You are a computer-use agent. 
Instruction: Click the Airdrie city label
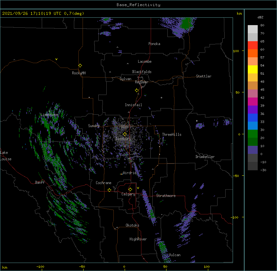pyautogui.click(x=130, y=173)
